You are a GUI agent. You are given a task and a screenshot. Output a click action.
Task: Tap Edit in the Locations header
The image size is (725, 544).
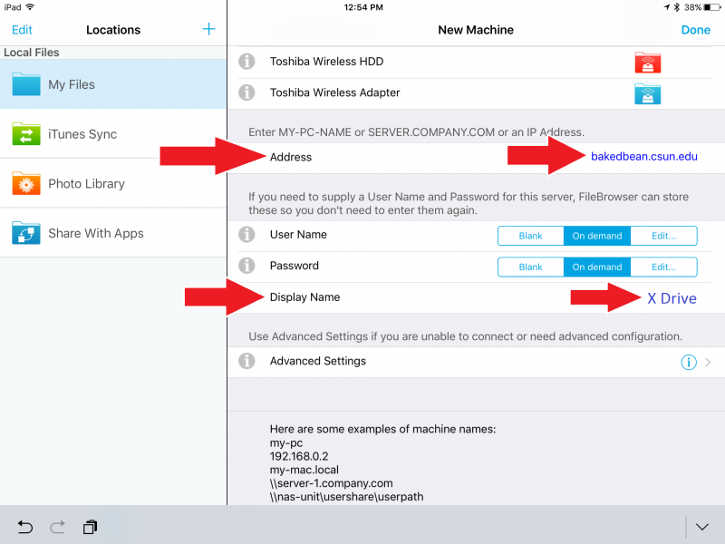tap(22, 30)
